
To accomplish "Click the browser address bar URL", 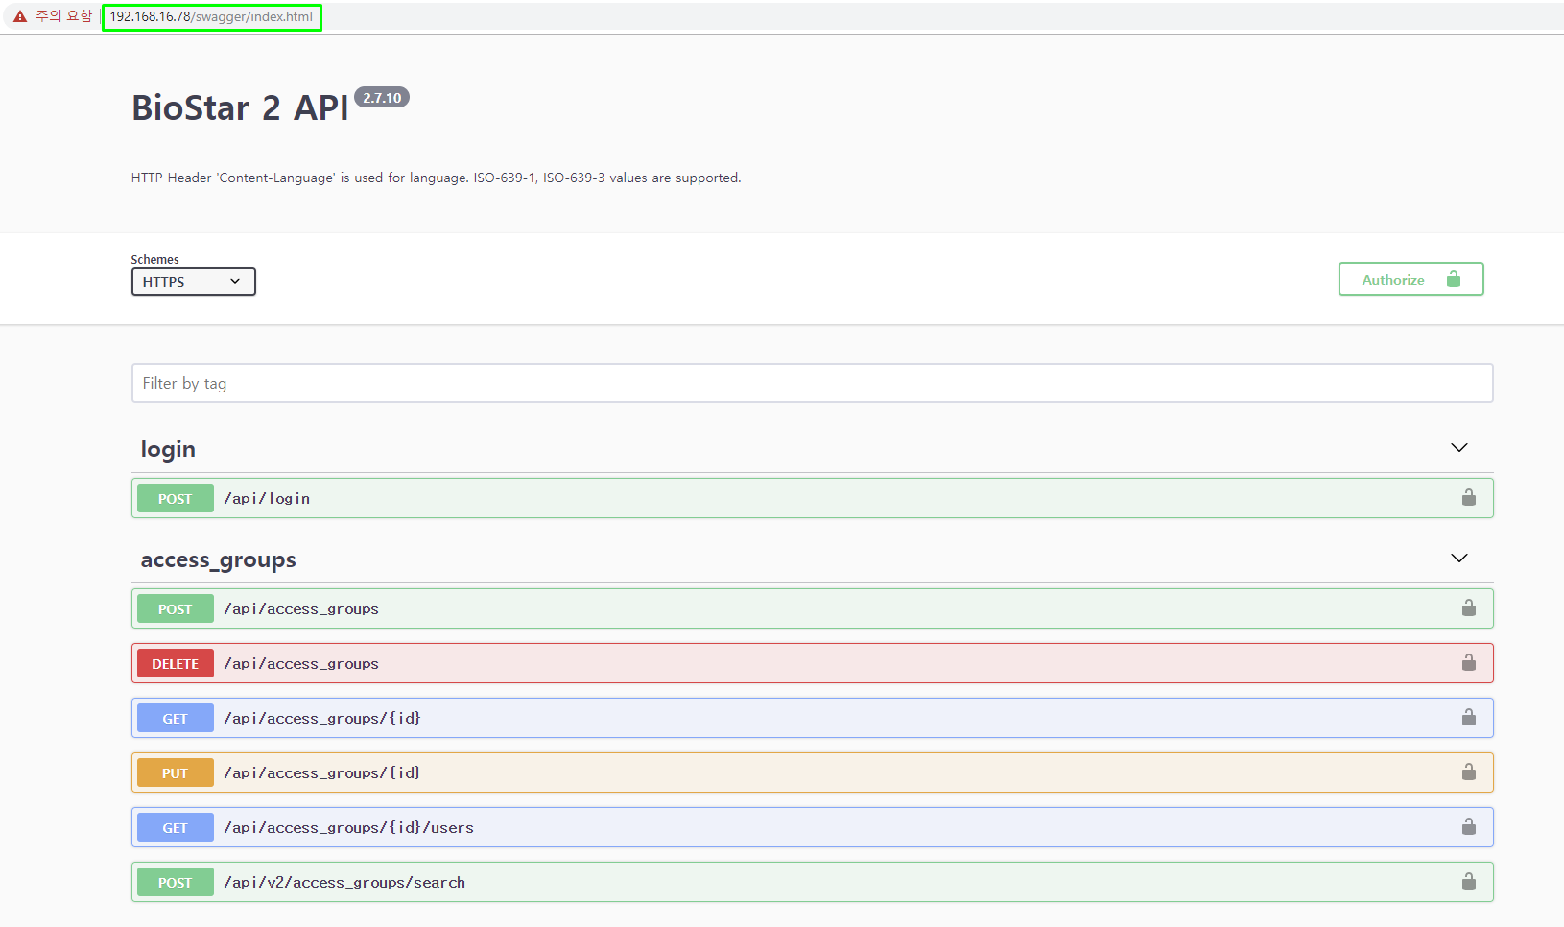I will (x=211, y=17).
